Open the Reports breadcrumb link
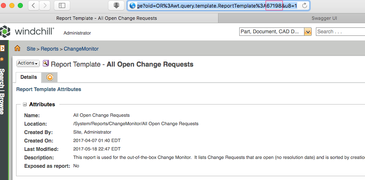 click(50, 49)
